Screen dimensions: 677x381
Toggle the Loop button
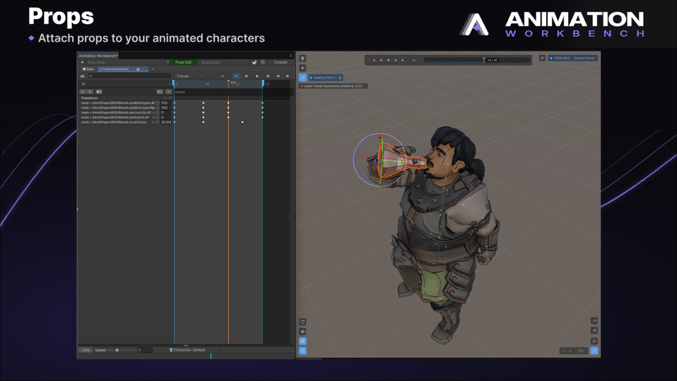85,350
